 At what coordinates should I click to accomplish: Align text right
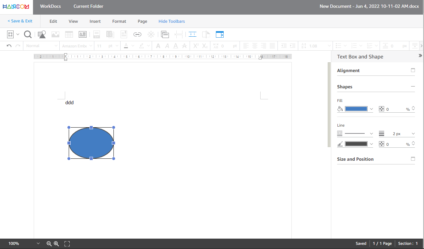264,46
